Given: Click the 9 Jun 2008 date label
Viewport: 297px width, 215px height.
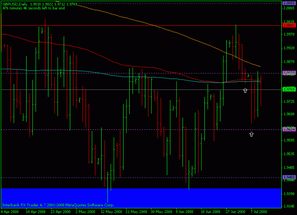Looking at the screenshot, I should 184,212.
